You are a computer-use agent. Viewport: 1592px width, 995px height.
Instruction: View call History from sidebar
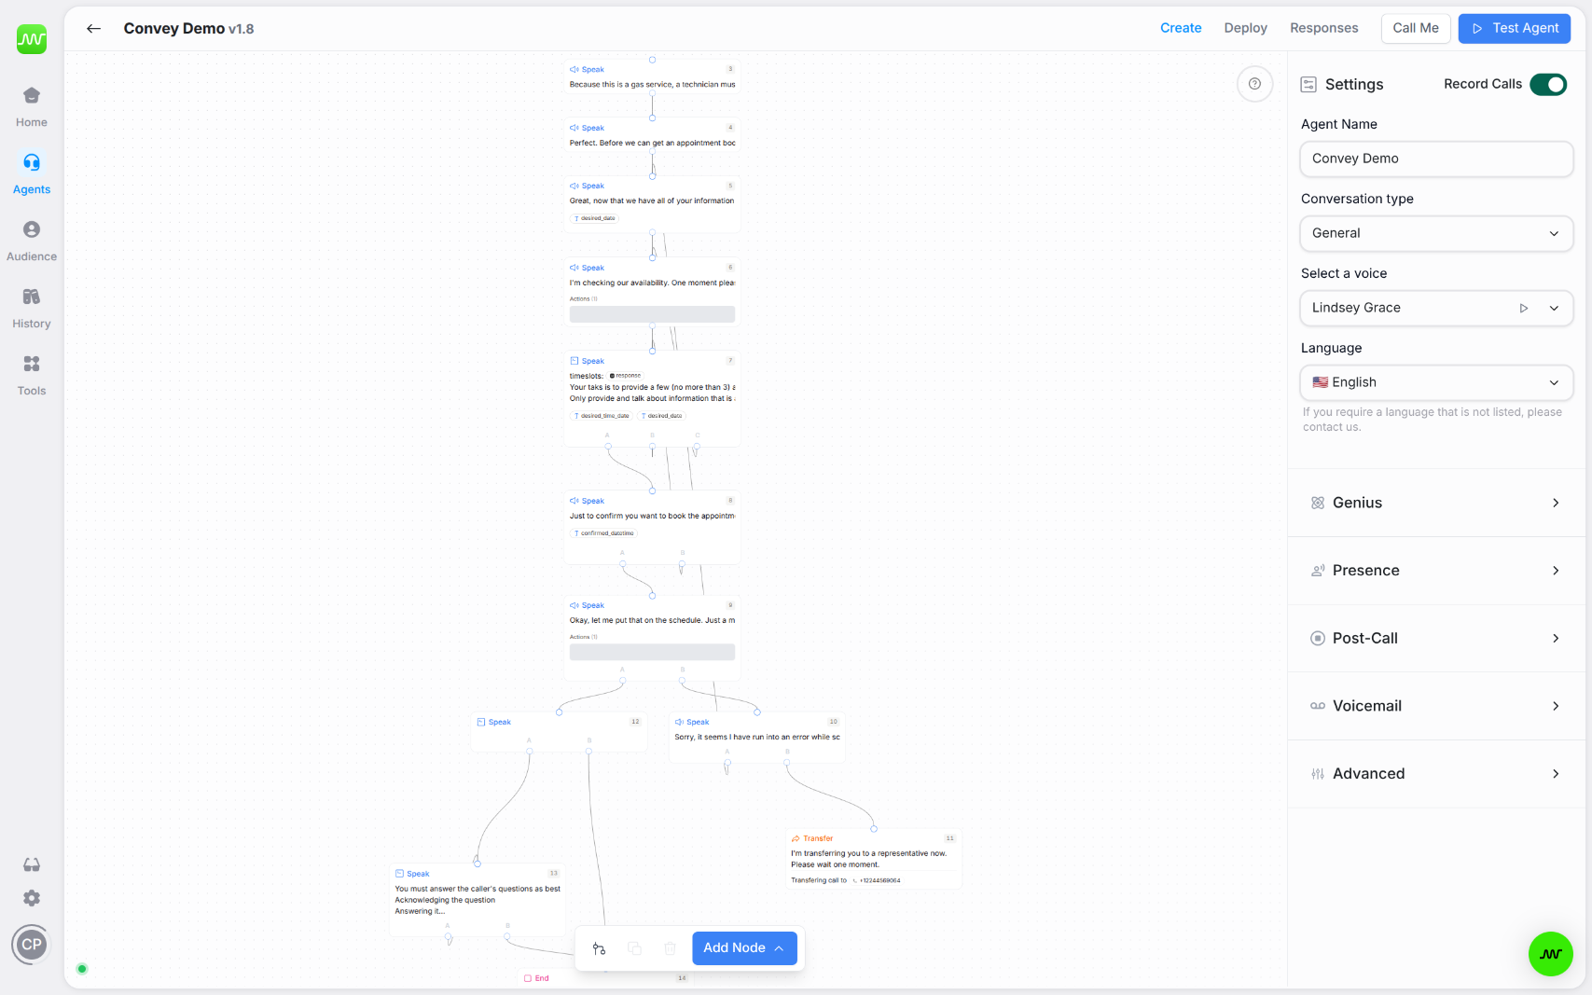[31, 308]
